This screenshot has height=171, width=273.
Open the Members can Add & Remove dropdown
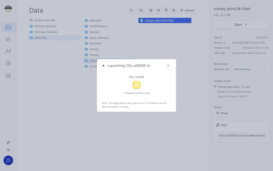[250, 69]
